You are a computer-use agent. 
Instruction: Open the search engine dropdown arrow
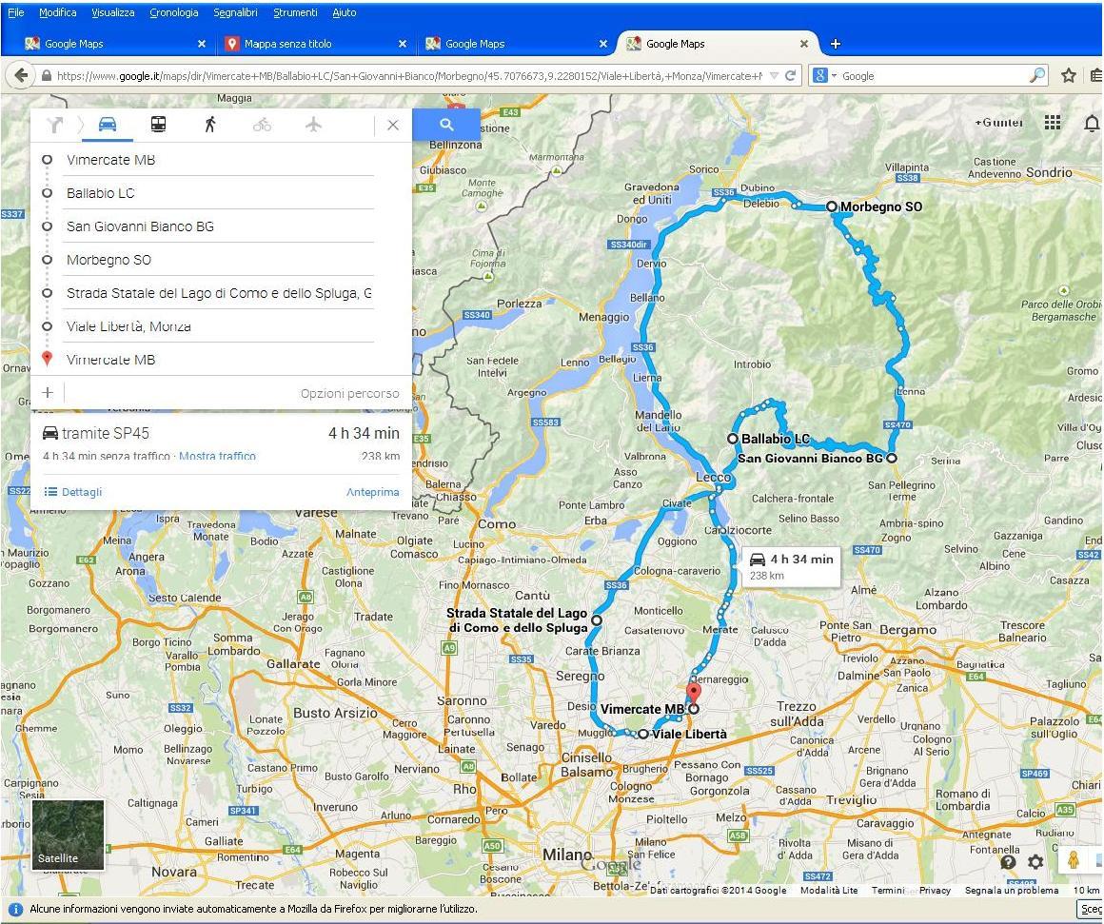[835, 75]
